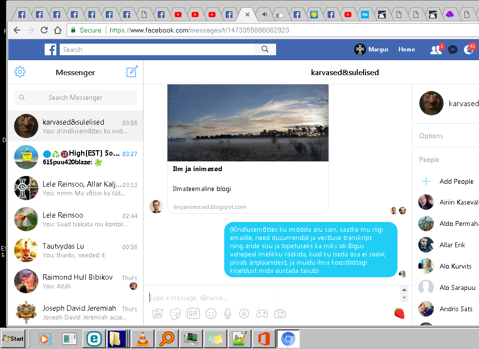
Task: Click the Search Messenger field
Action: [76, 97]
